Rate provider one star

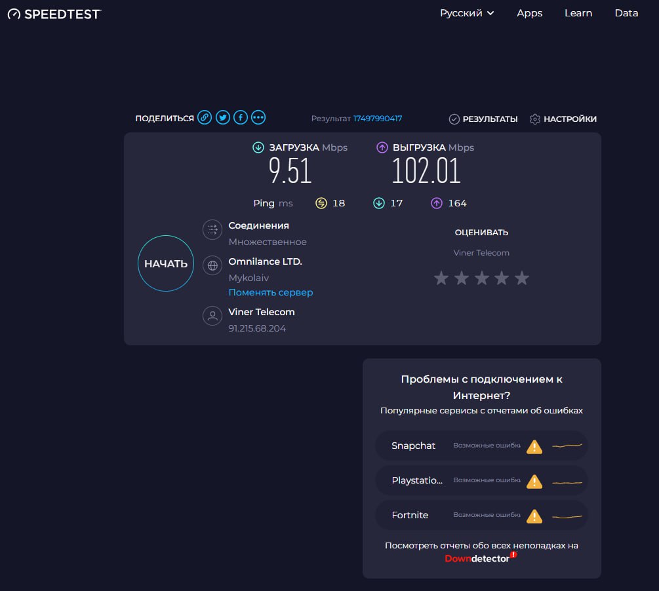[441, 278]
